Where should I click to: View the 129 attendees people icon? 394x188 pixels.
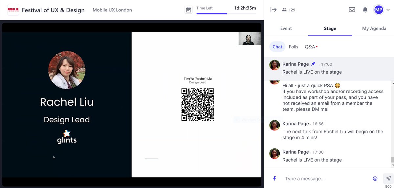coord(284,10)
